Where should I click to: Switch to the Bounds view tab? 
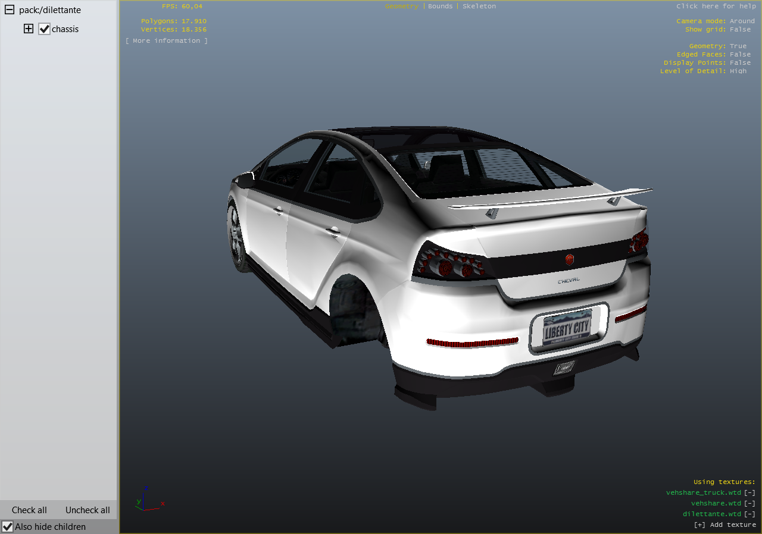(441, 6)
